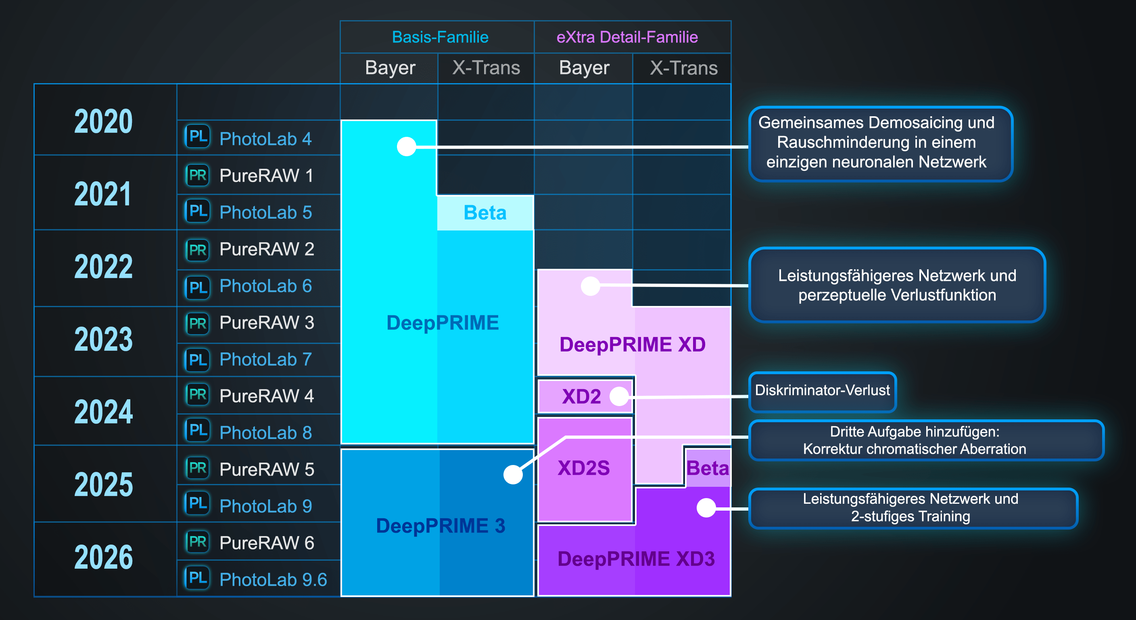Click the PureRAW 5 label
The image size is (1136, 620).
click(x=266, y=469)
